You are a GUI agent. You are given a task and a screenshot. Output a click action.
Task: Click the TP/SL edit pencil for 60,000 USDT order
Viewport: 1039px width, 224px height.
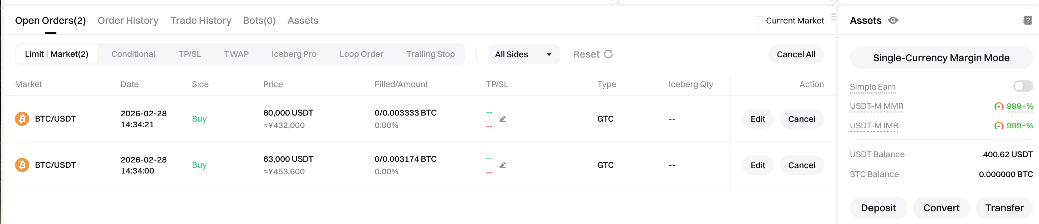point(503,119)
